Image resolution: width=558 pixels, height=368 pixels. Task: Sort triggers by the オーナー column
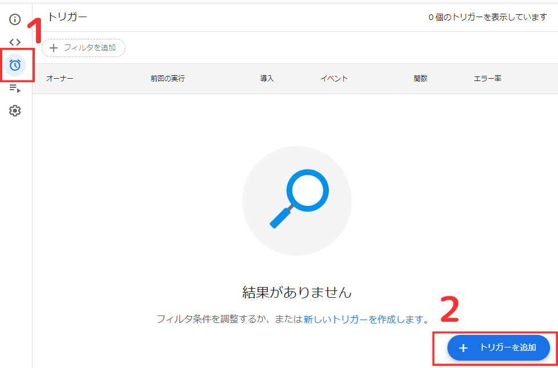point(59,78)
